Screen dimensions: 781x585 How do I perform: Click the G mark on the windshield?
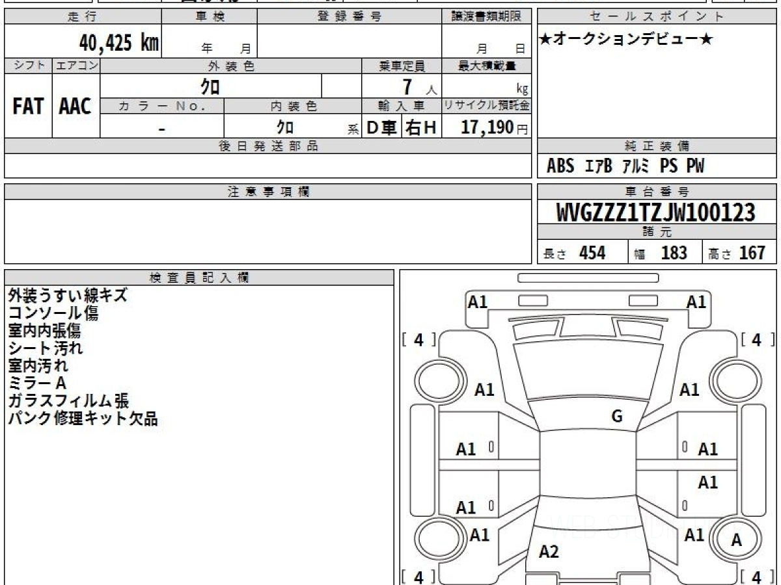tap(617, 417)
